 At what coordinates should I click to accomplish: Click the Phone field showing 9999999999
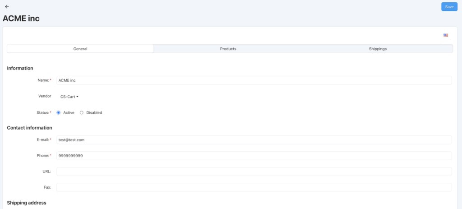[x=254, y=156]
